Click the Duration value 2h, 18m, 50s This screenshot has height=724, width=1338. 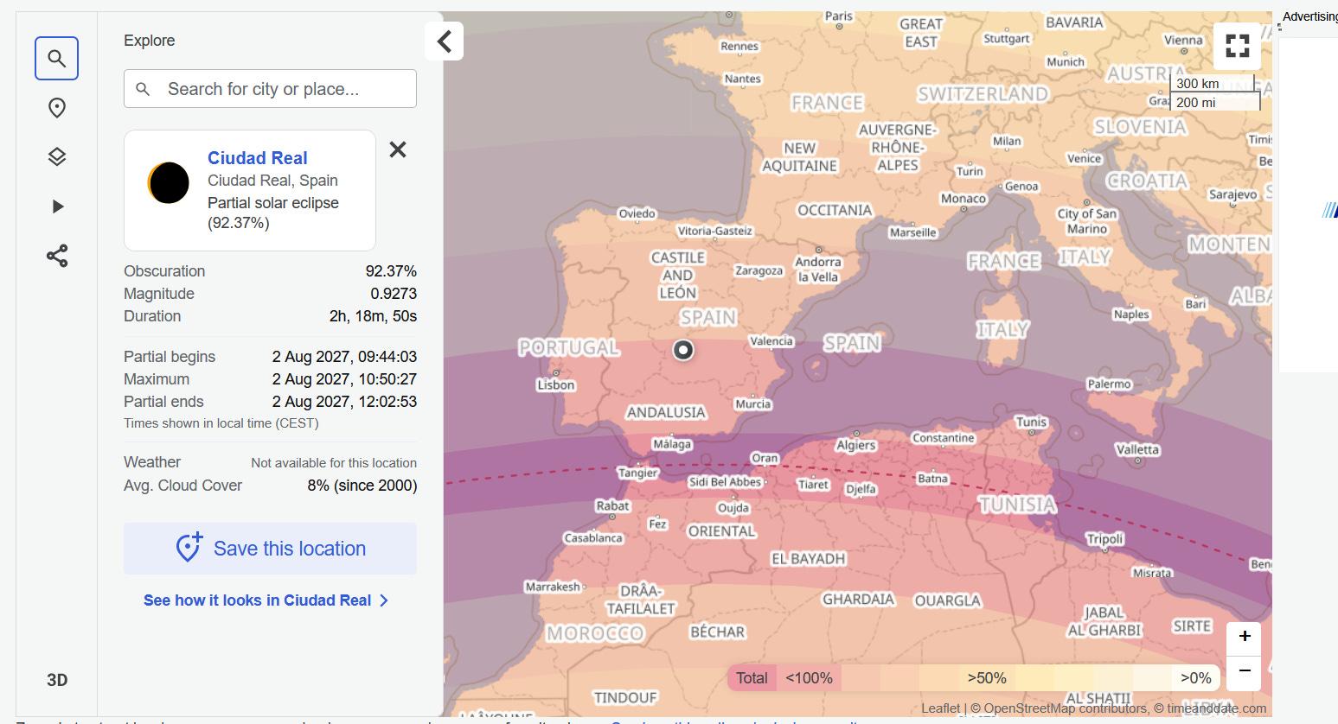(373, 316)
